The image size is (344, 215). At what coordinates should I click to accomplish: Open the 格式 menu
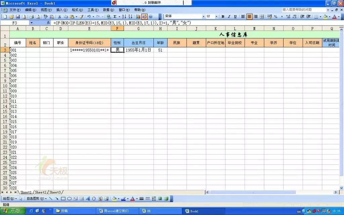pos(77,10)
